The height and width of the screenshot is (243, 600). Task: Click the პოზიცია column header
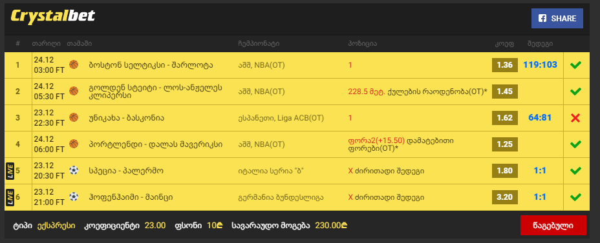pos(362,43)
